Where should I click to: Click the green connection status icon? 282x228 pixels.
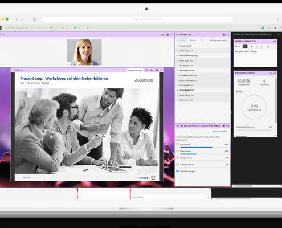(263, 28)
